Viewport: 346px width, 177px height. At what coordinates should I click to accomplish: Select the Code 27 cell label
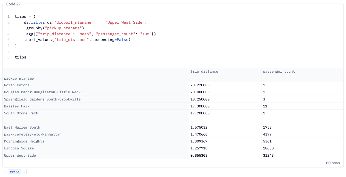tap(13, 4)
